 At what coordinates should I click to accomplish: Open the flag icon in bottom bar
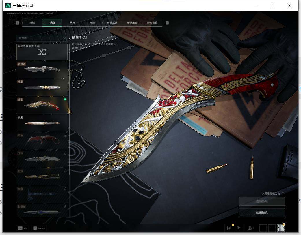pos(239,228)
